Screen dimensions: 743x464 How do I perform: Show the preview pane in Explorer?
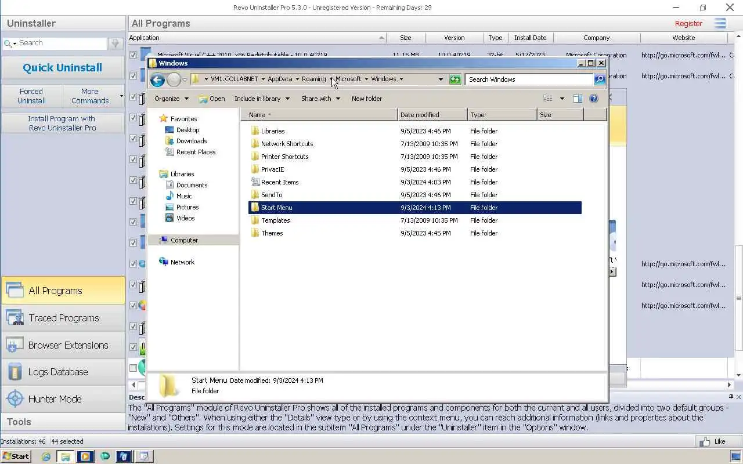click(x=577, y=99)
